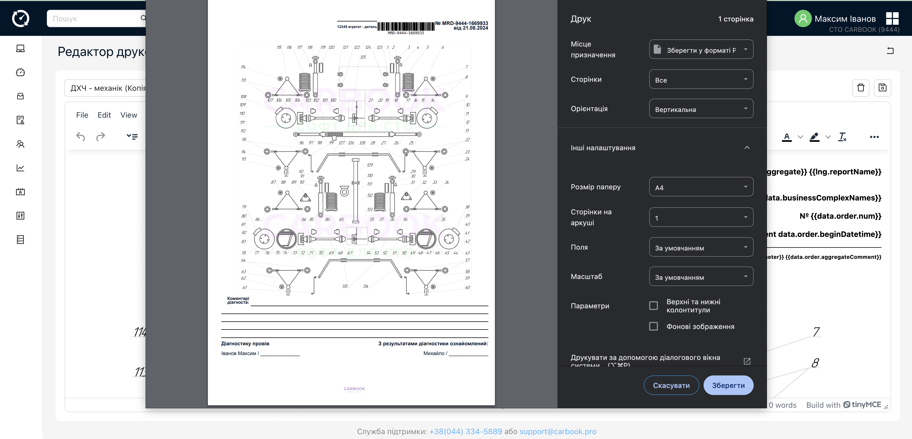Click the save template floppy icon
Viewport: 912px width, 439px height.
click(x=882, y=88)
